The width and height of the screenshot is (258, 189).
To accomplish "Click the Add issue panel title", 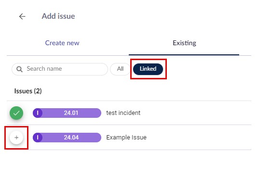I will pyautogui.click(x=58, y=16).
